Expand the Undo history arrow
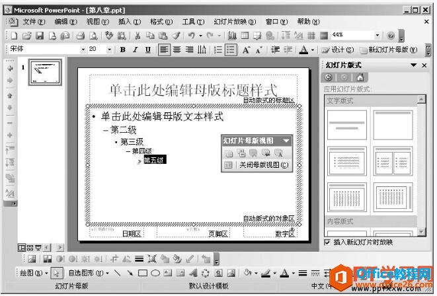Image resolution: width=437 pixels, height=296 pixels. point(200,36)
